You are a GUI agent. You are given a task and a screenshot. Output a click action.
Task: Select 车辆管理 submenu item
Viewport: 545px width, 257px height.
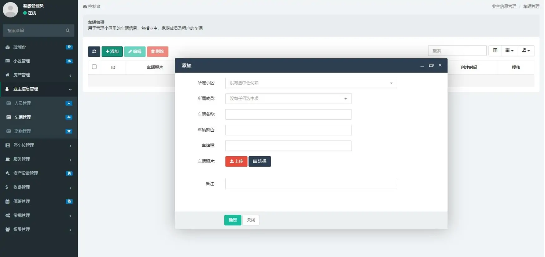[39, 117]
